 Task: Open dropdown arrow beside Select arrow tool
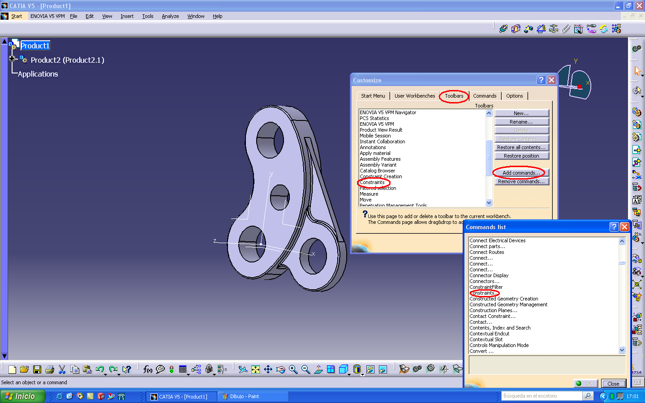(x=642, y=76)
